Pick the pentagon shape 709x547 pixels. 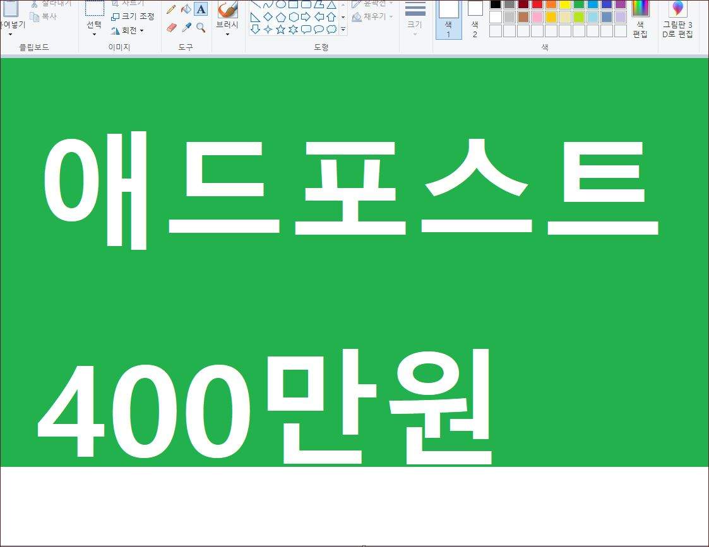click(x=281, y=17)
